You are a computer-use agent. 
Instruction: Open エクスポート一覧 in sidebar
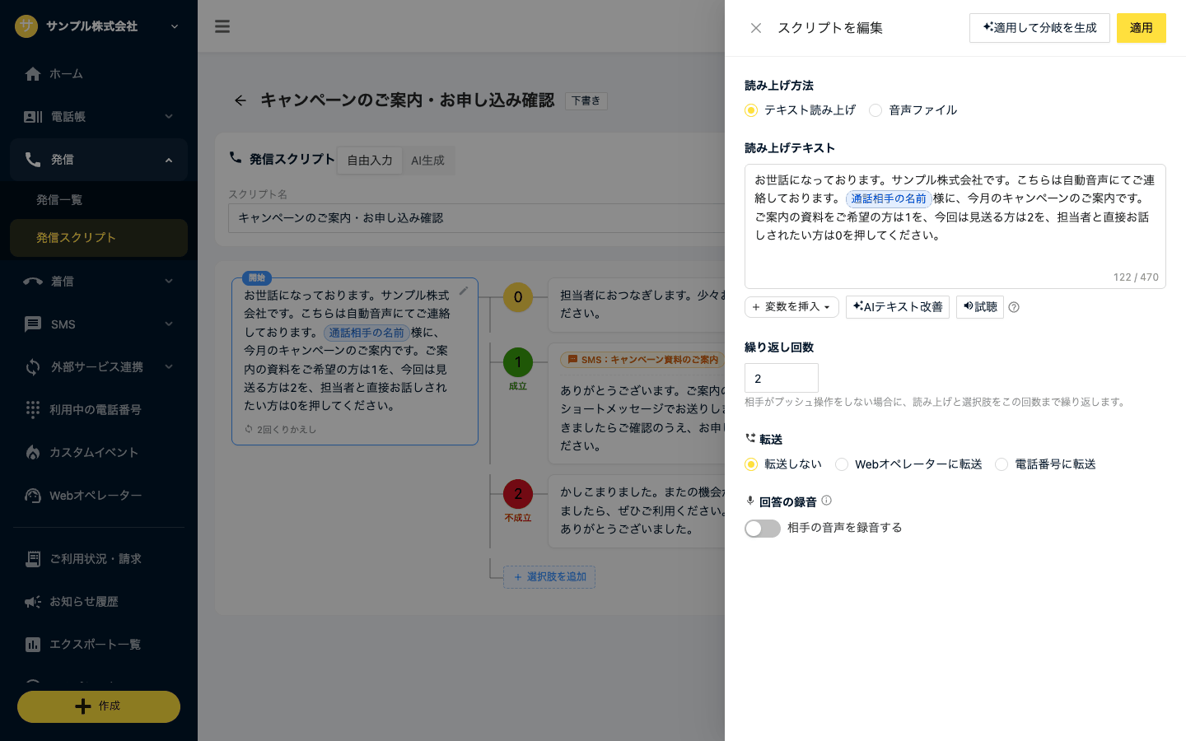pos(99,645)
